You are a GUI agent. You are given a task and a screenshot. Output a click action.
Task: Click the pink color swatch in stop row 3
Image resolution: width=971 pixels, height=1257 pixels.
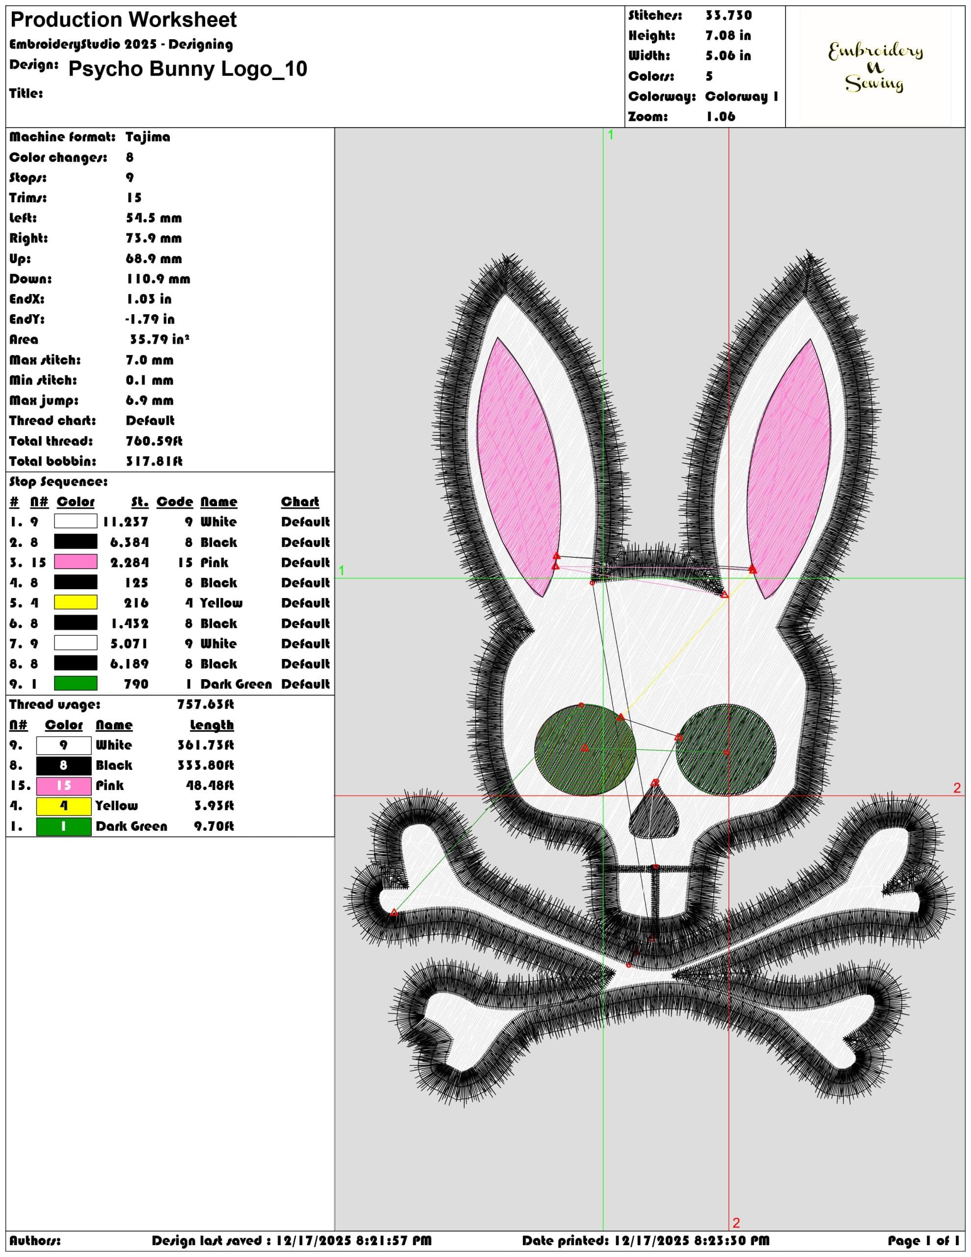[76, 562]
